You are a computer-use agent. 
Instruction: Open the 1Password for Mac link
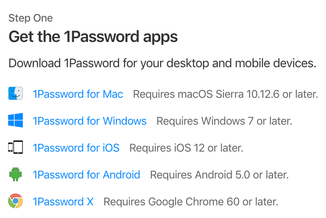click(78, 94)
